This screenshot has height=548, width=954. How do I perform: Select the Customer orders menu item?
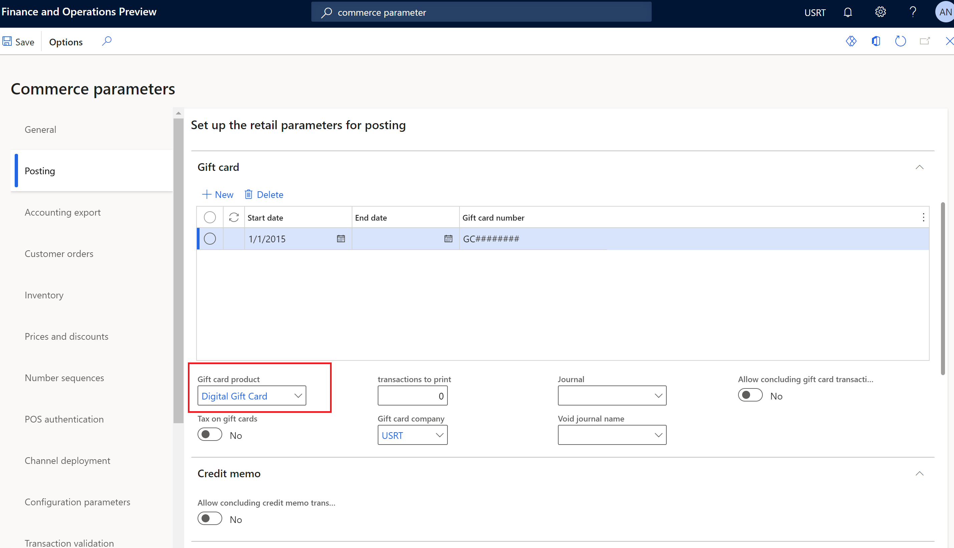tap(59, 253)
